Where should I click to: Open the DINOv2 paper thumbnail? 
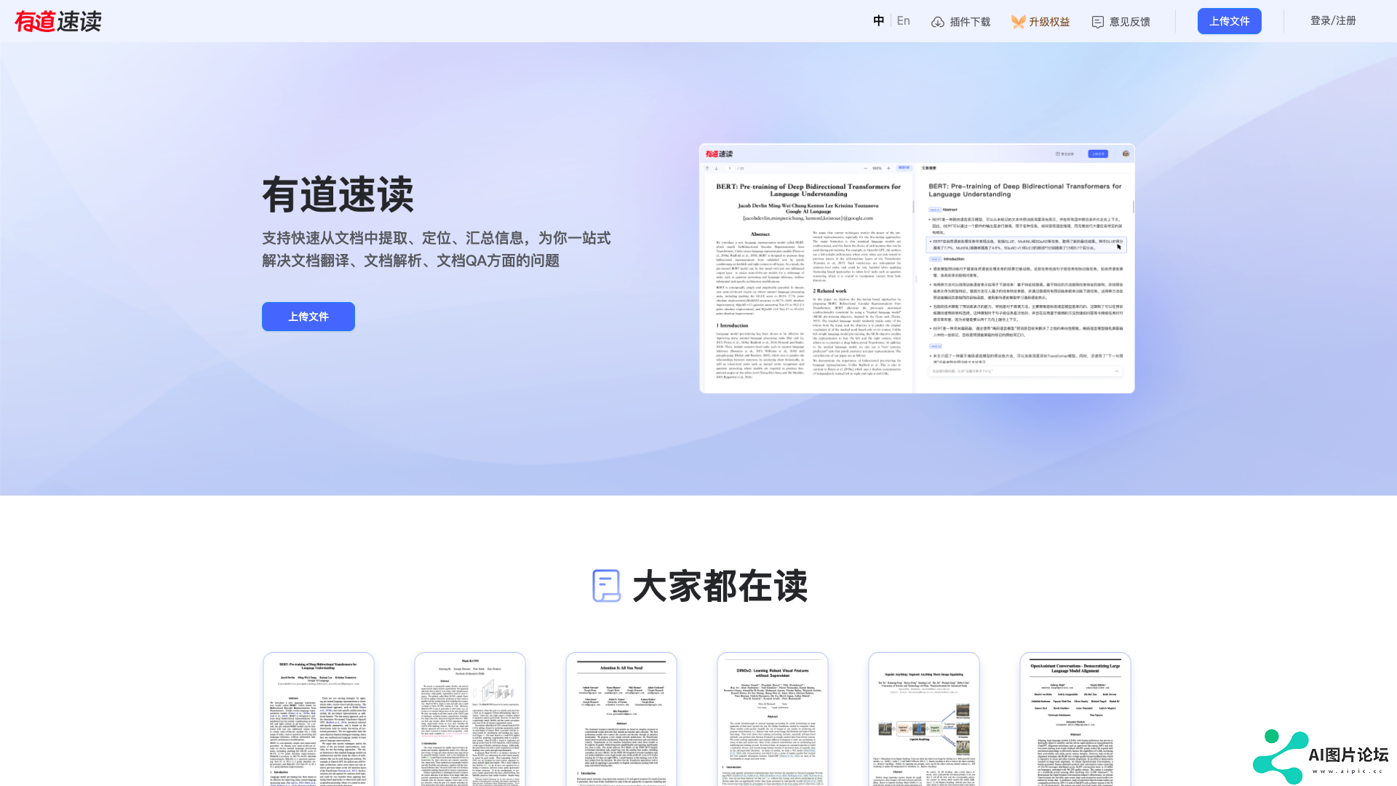(773, 719)
